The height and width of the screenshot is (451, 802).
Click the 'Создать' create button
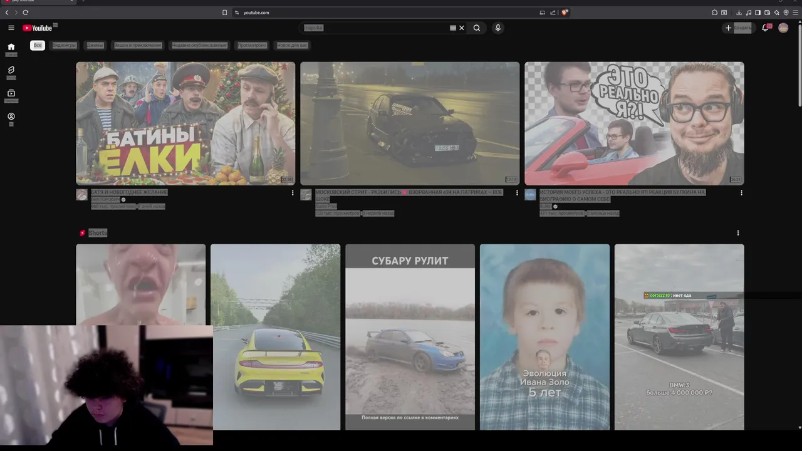tap(738, 28)
